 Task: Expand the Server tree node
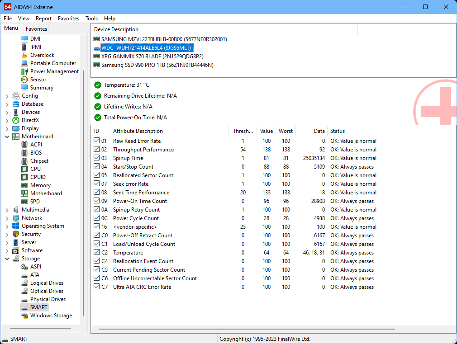(7, 242)
